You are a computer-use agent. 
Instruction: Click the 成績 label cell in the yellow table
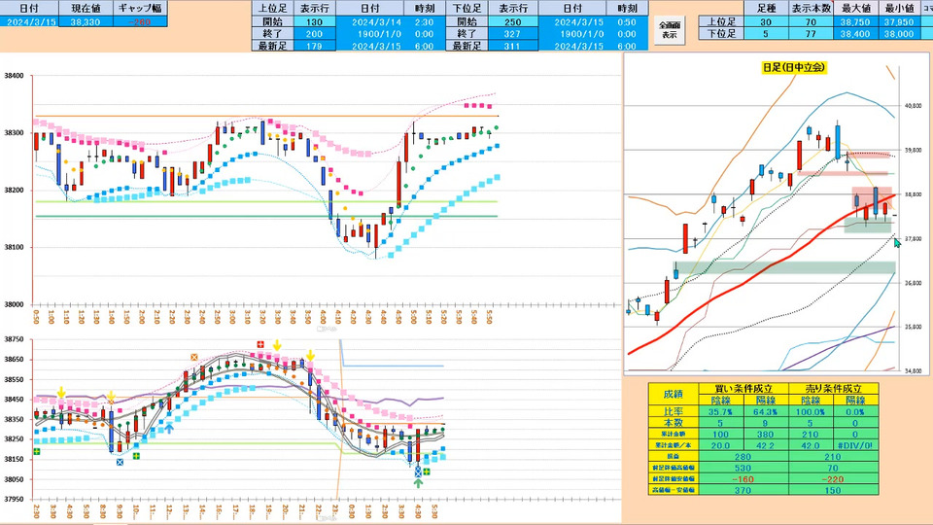(x=673, y=394)
